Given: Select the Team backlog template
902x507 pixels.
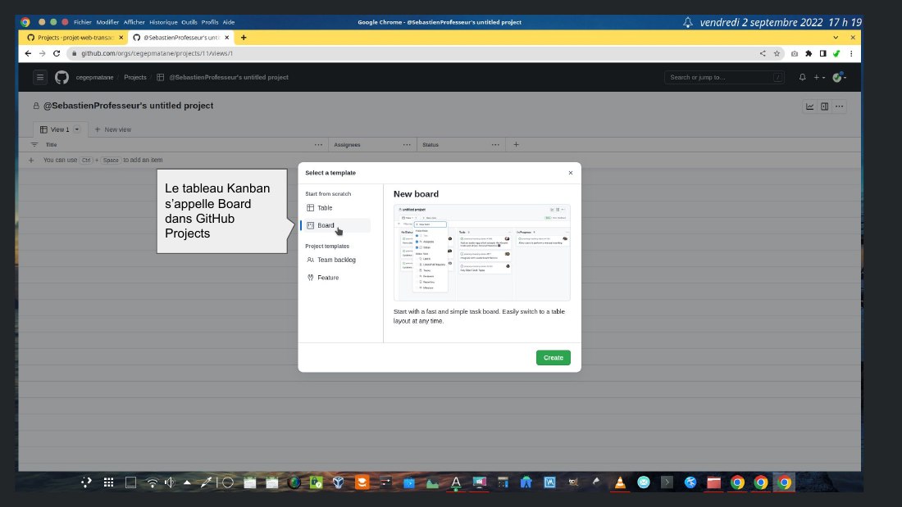Looking at the screenshot, I should 336,260.
